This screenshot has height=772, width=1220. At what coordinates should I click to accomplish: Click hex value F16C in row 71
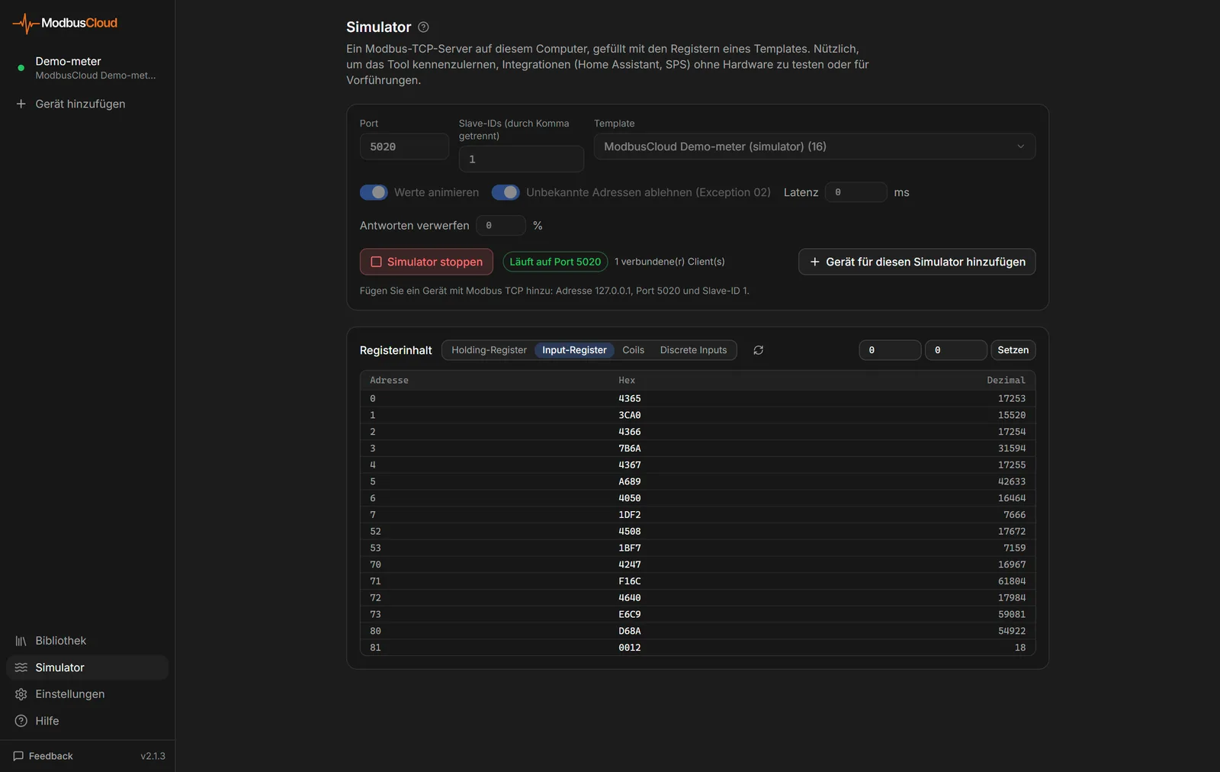coord(629,581)
